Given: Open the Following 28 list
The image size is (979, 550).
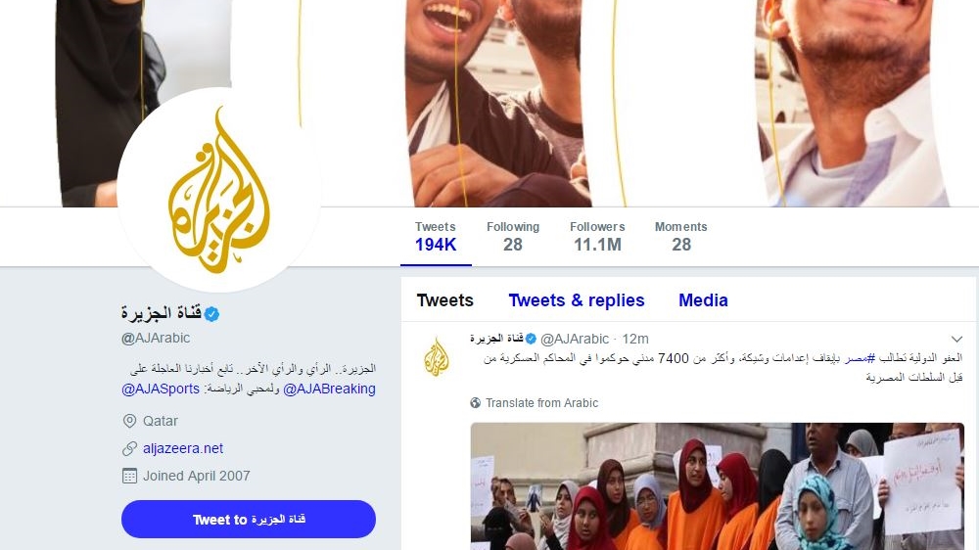Looking at the screenshot, I should [513, 237].
